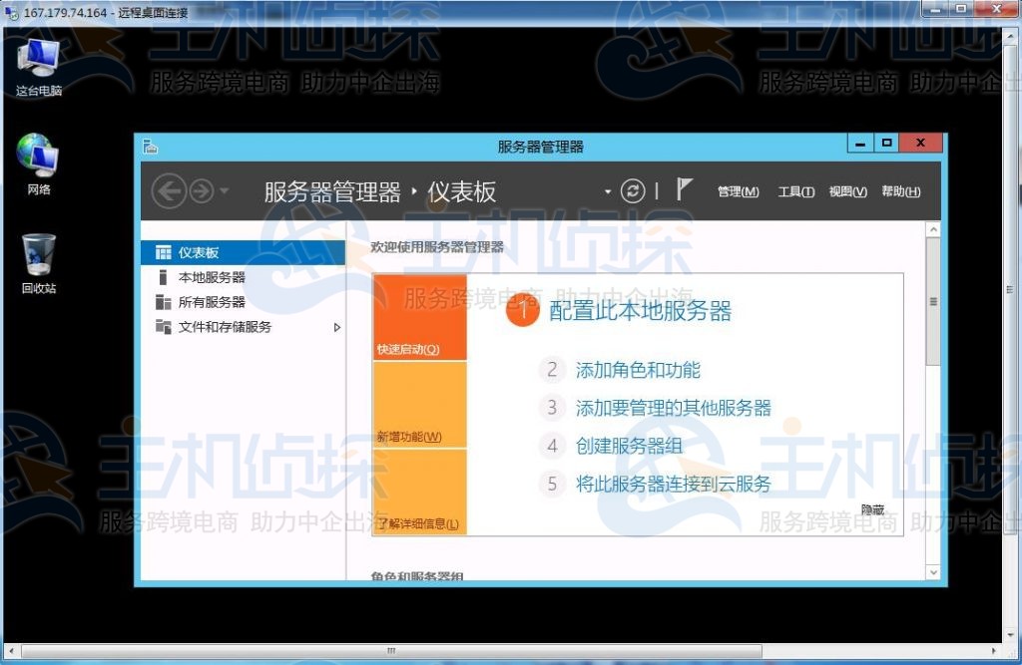Open the 网络 desktop icon
Image resolution: width=1022 pixels, height=665 pixels.
(x=36, y=155)
